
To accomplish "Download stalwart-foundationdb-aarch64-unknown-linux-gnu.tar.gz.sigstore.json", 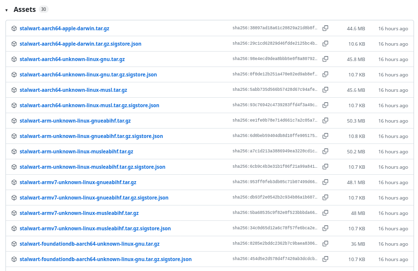I will [x=106, y=259].
